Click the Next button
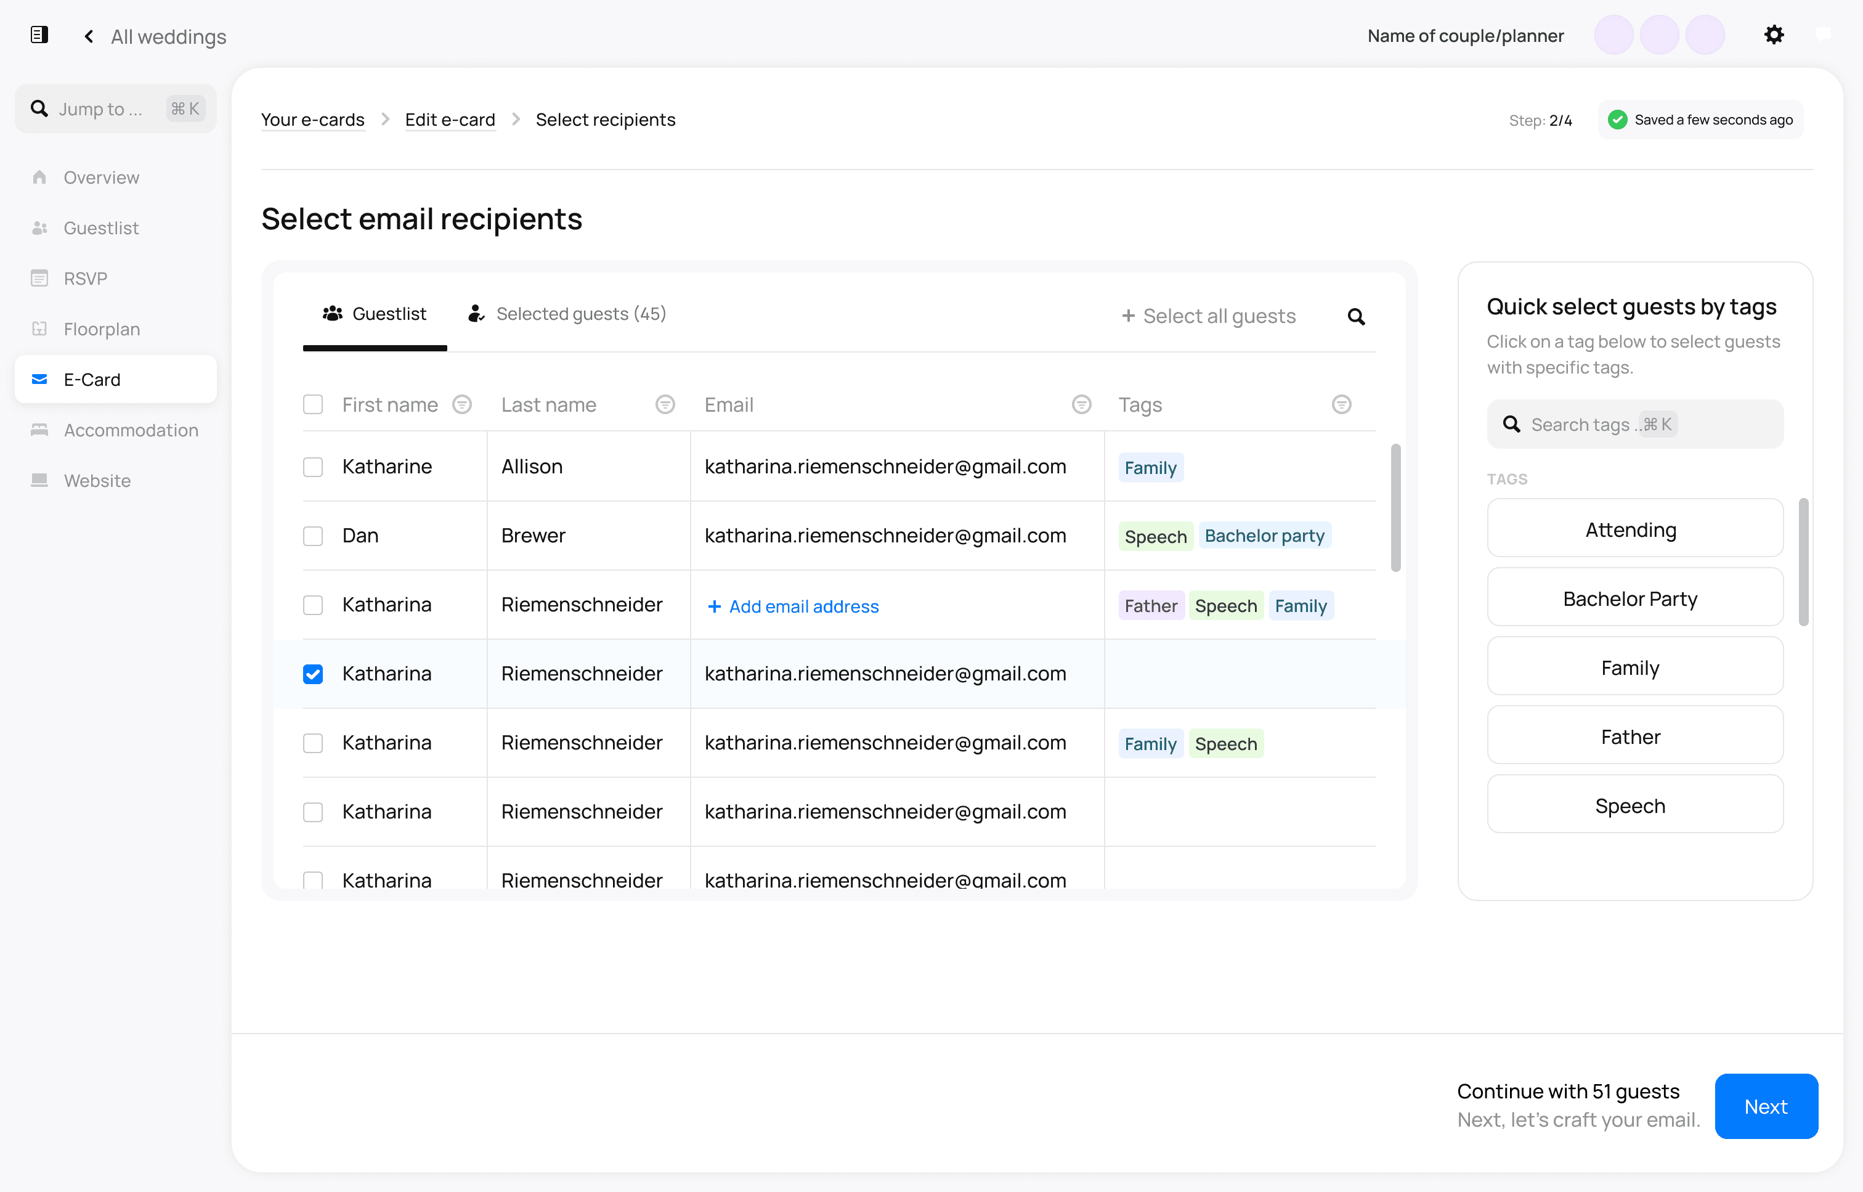Image resolution: width=1863 pixels, height=1192 pixels. tap(1766, 1105)
